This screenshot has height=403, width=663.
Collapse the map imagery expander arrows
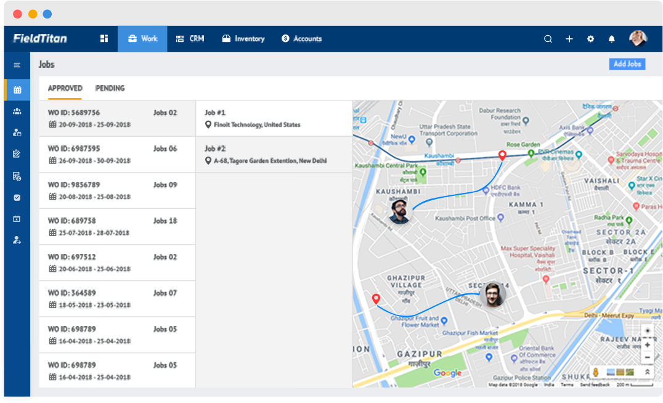(x=647, y=372)
